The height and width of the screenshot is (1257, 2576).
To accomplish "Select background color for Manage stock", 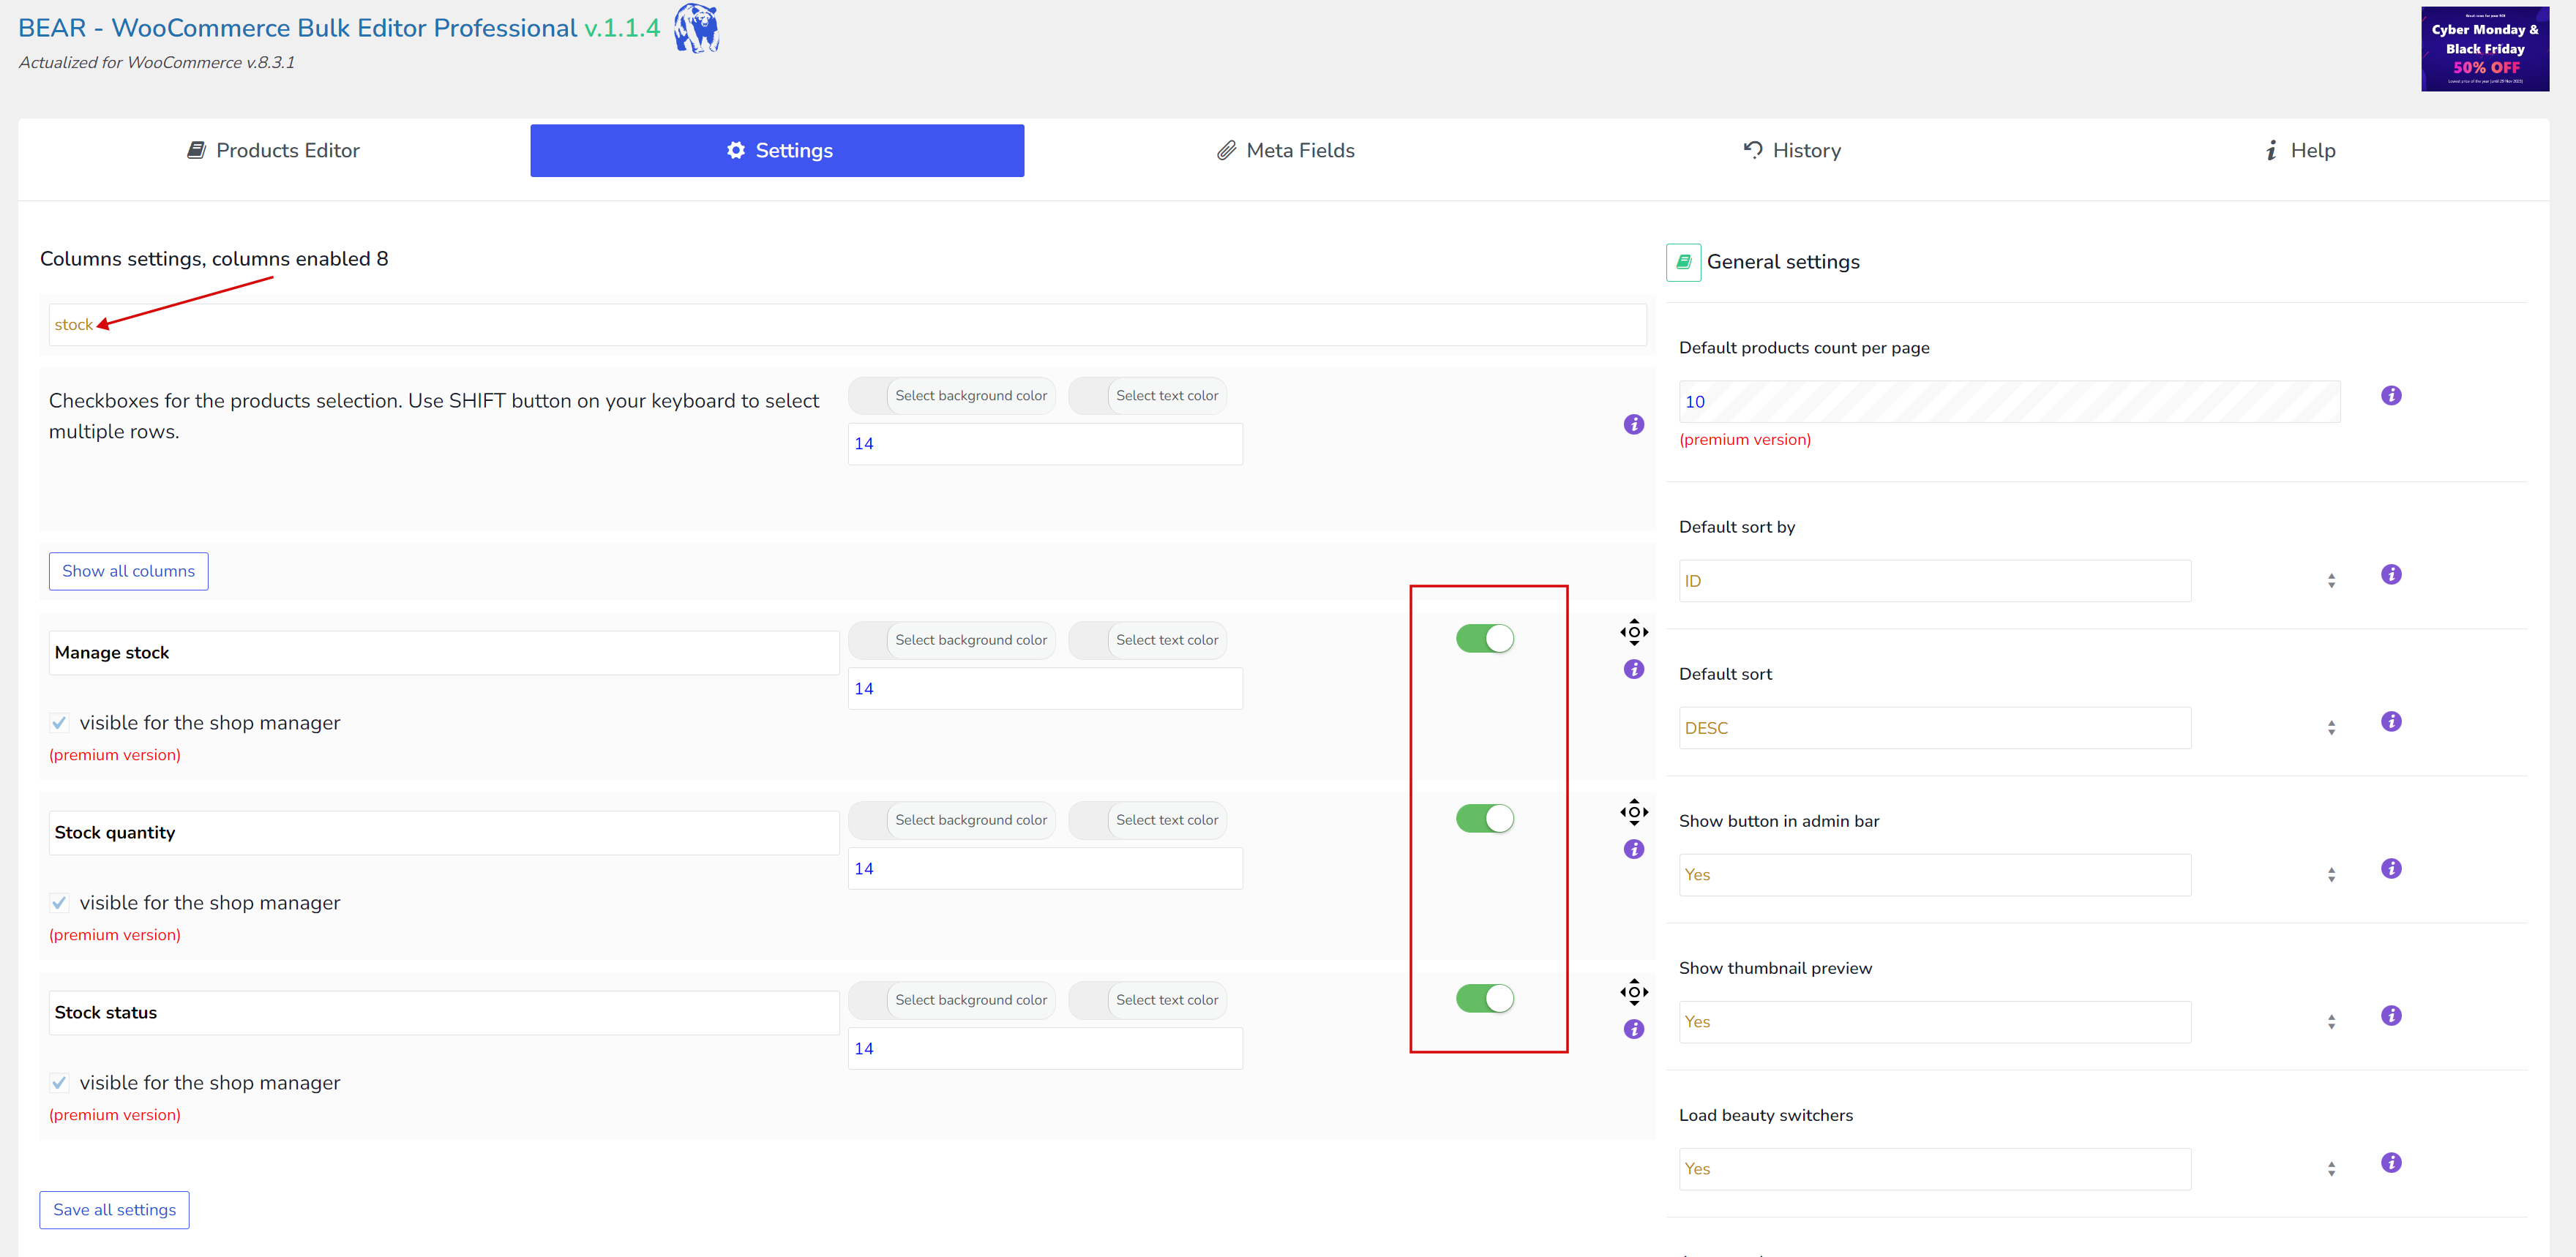I will (952, 640).
